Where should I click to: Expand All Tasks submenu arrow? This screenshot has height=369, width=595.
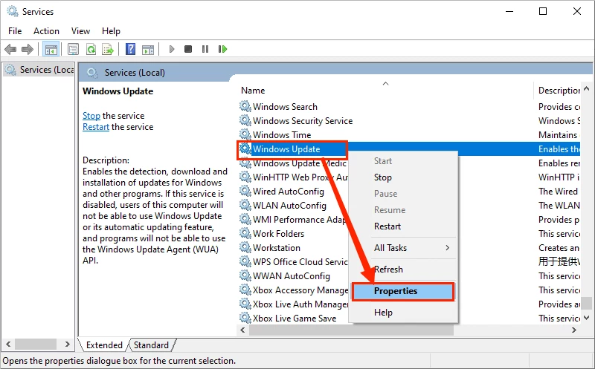pyautogui.click(x=448, y=248)
